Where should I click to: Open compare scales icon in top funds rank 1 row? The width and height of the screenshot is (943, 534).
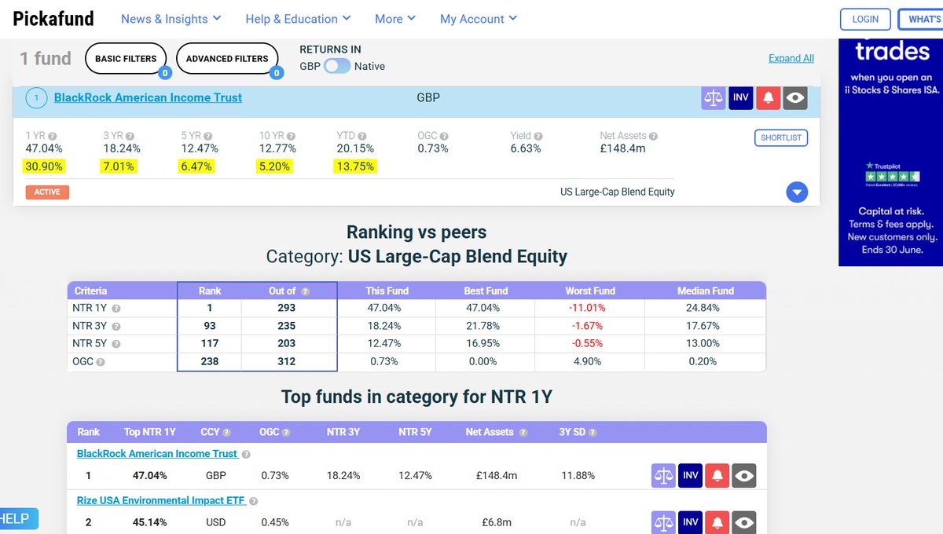pos(663,476)
